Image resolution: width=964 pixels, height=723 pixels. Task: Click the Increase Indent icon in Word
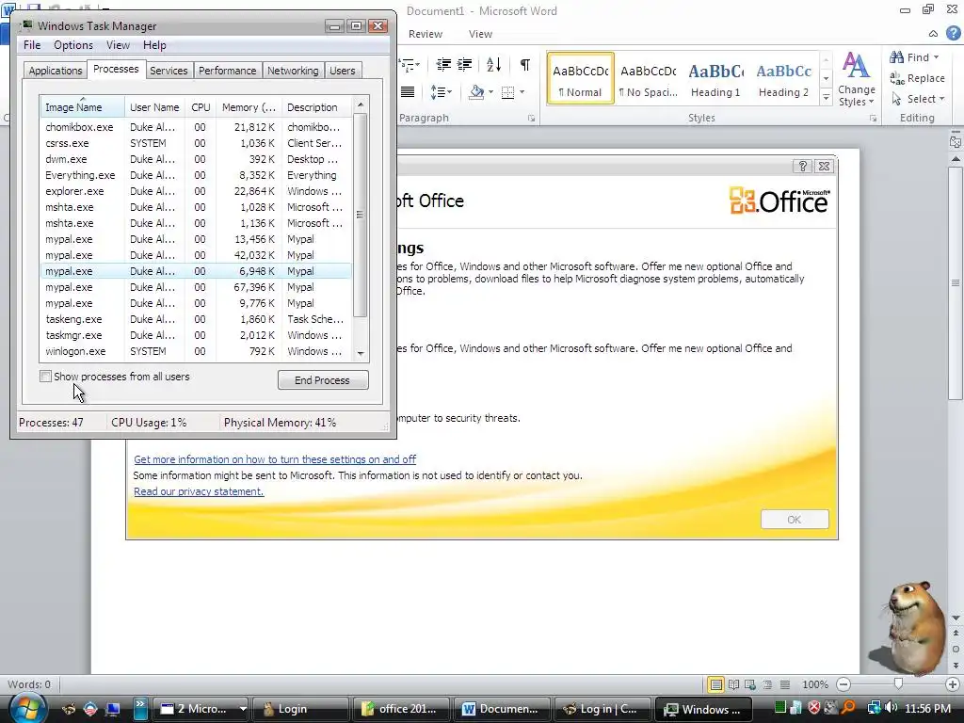[x=465, y=65]
